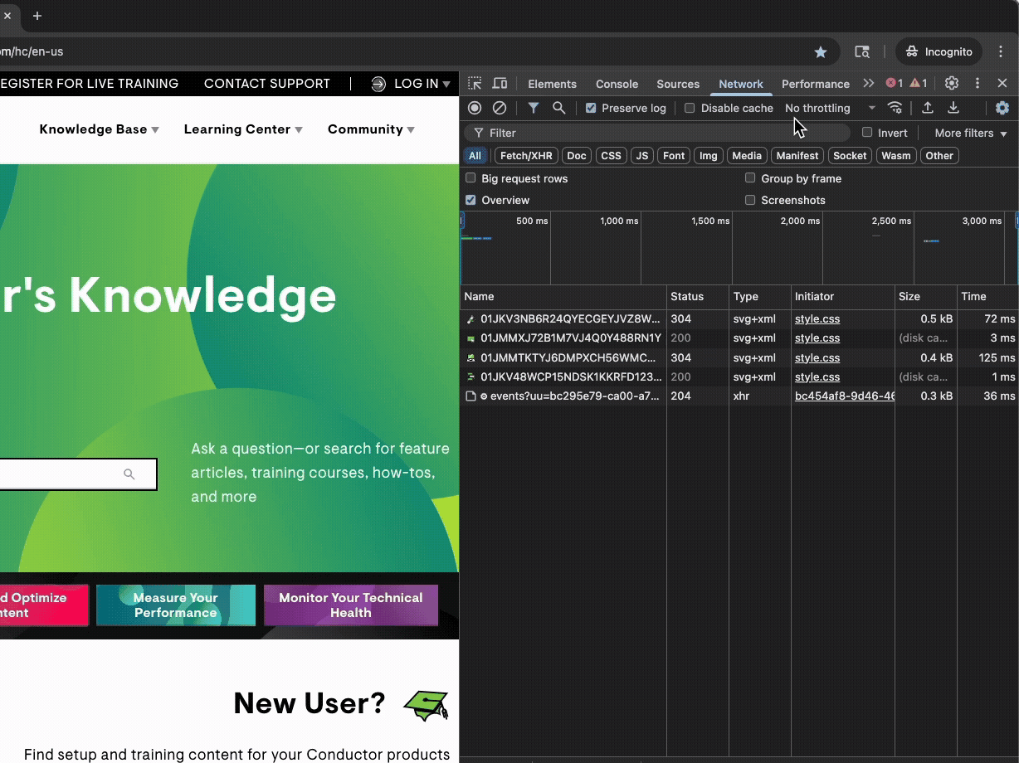The image size is (1019, 763).
Task: Expand the Learning Center menu
Action: [x=243, y=129]
